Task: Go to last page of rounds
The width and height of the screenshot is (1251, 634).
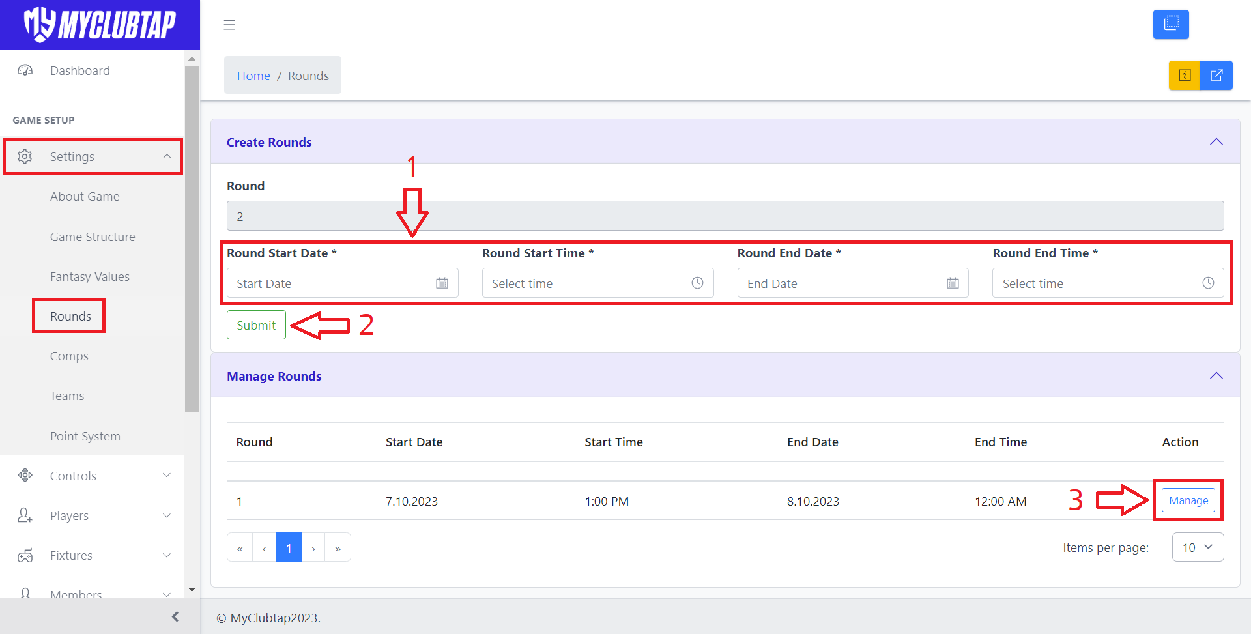Action: [x=338, y=547]
